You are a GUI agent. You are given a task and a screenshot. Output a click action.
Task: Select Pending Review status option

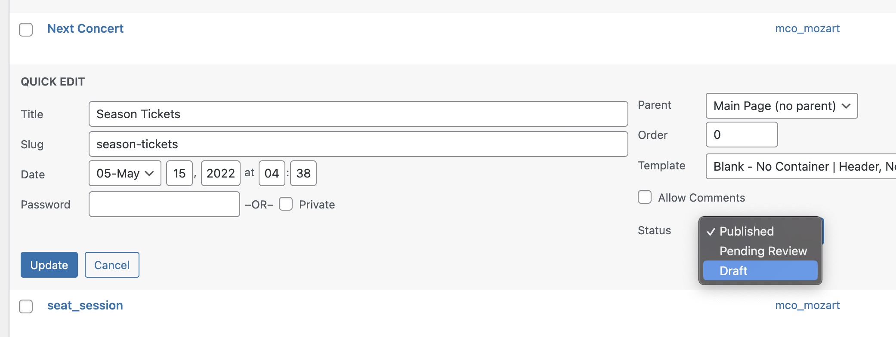[763, 251]
